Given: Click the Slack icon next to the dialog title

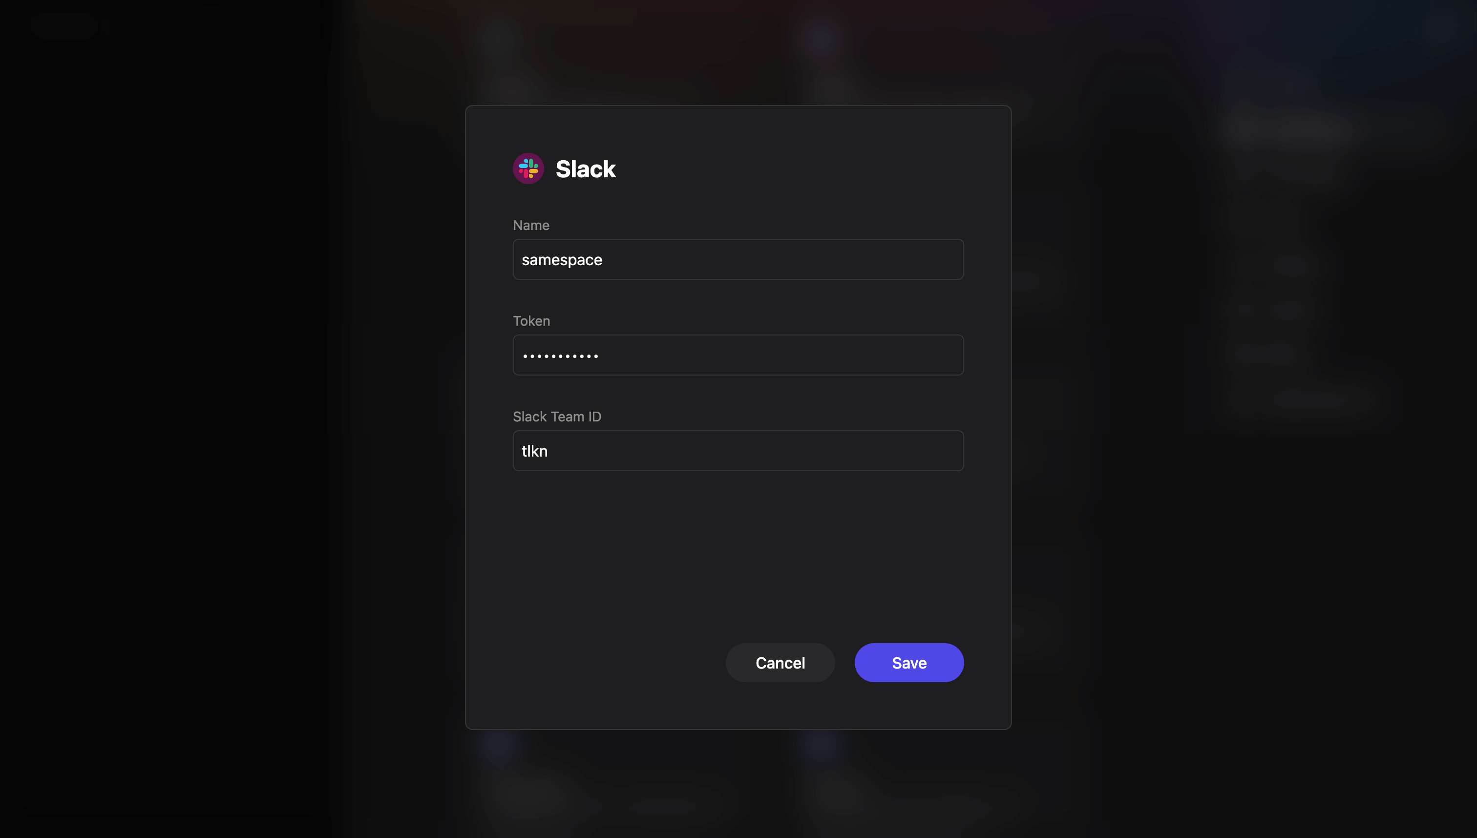Looking at the screenshot, I should (x=528, y=168).
